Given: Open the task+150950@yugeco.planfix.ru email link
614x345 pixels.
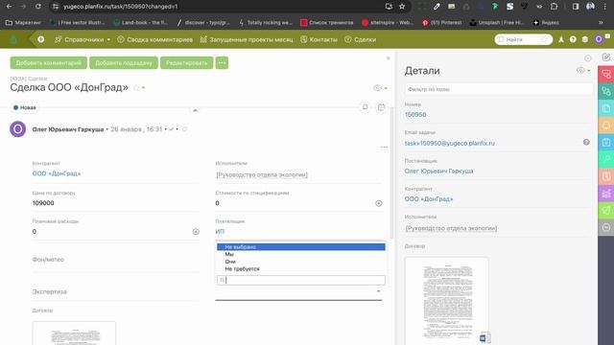Looking at the screenshot, I should click(x=450, y=143).
